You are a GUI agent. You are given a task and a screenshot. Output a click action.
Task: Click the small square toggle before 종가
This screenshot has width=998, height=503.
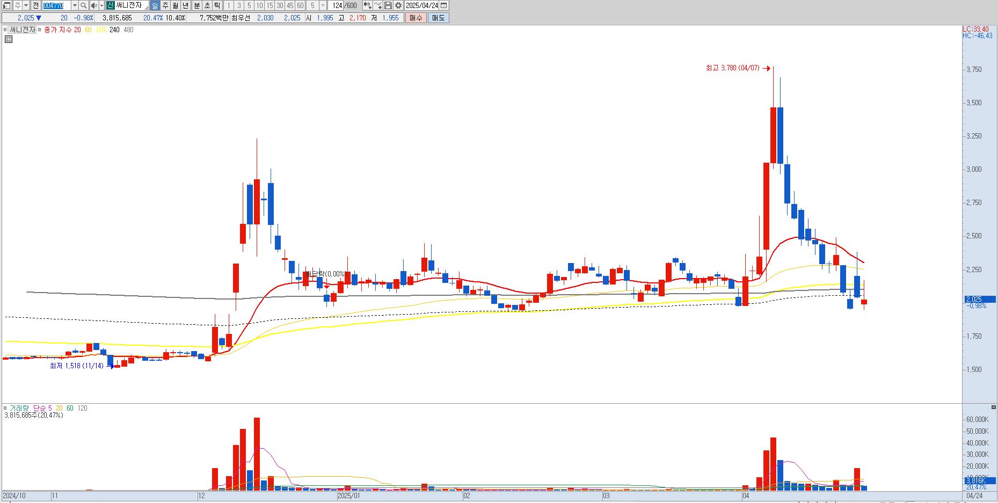40,30
